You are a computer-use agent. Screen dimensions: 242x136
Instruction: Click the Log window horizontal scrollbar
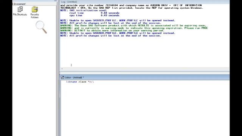click(x=145, y=69)
